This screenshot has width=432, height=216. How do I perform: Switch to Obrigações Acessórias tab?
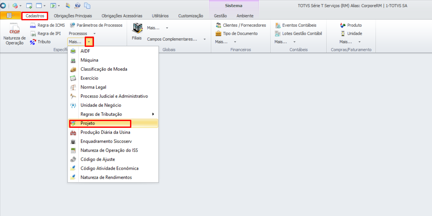click(x=122, y=16)
